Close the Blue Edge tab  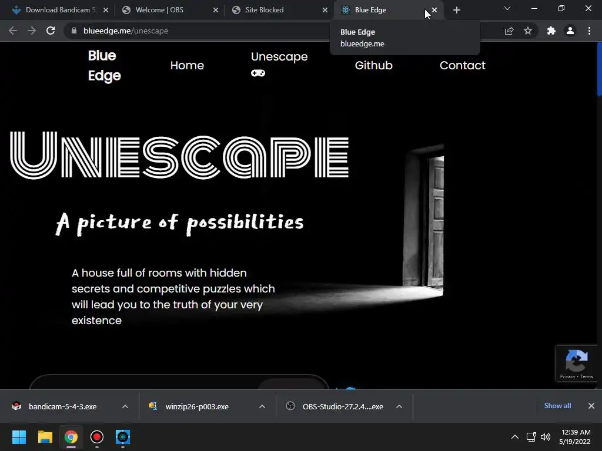434,10
